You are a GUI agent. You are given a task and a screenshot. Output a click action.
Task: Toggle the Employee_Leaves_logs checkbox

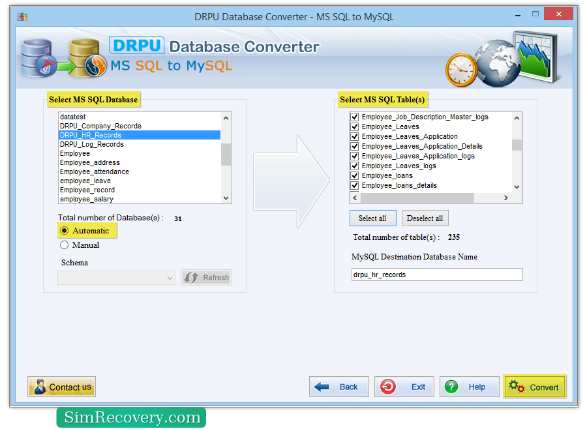[x=355, y=166]
